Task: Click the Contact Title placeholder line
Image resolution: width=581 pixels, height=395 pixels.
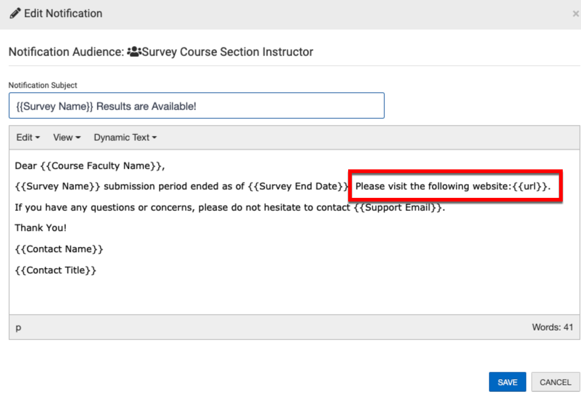Action: [x=55, y=271]
